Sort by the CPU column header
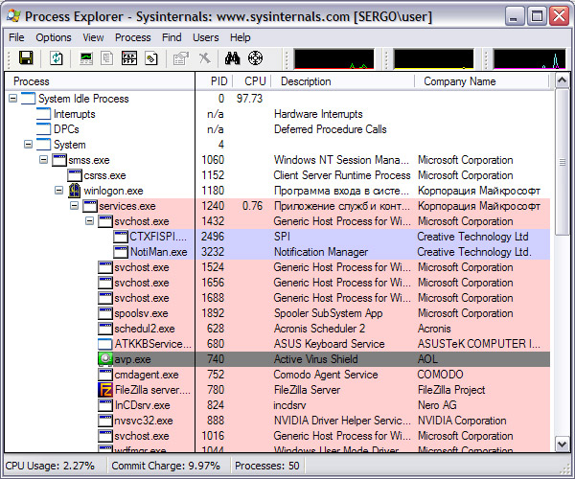 coord(252,81)
